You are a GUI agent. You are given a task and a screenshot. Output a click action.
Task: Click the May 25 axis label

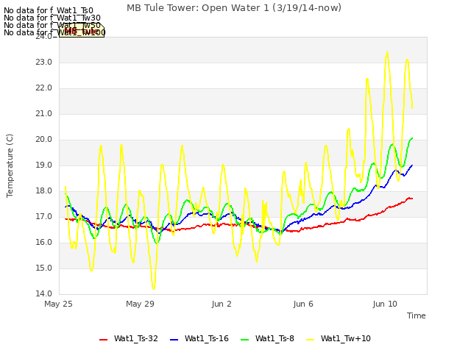58,304
